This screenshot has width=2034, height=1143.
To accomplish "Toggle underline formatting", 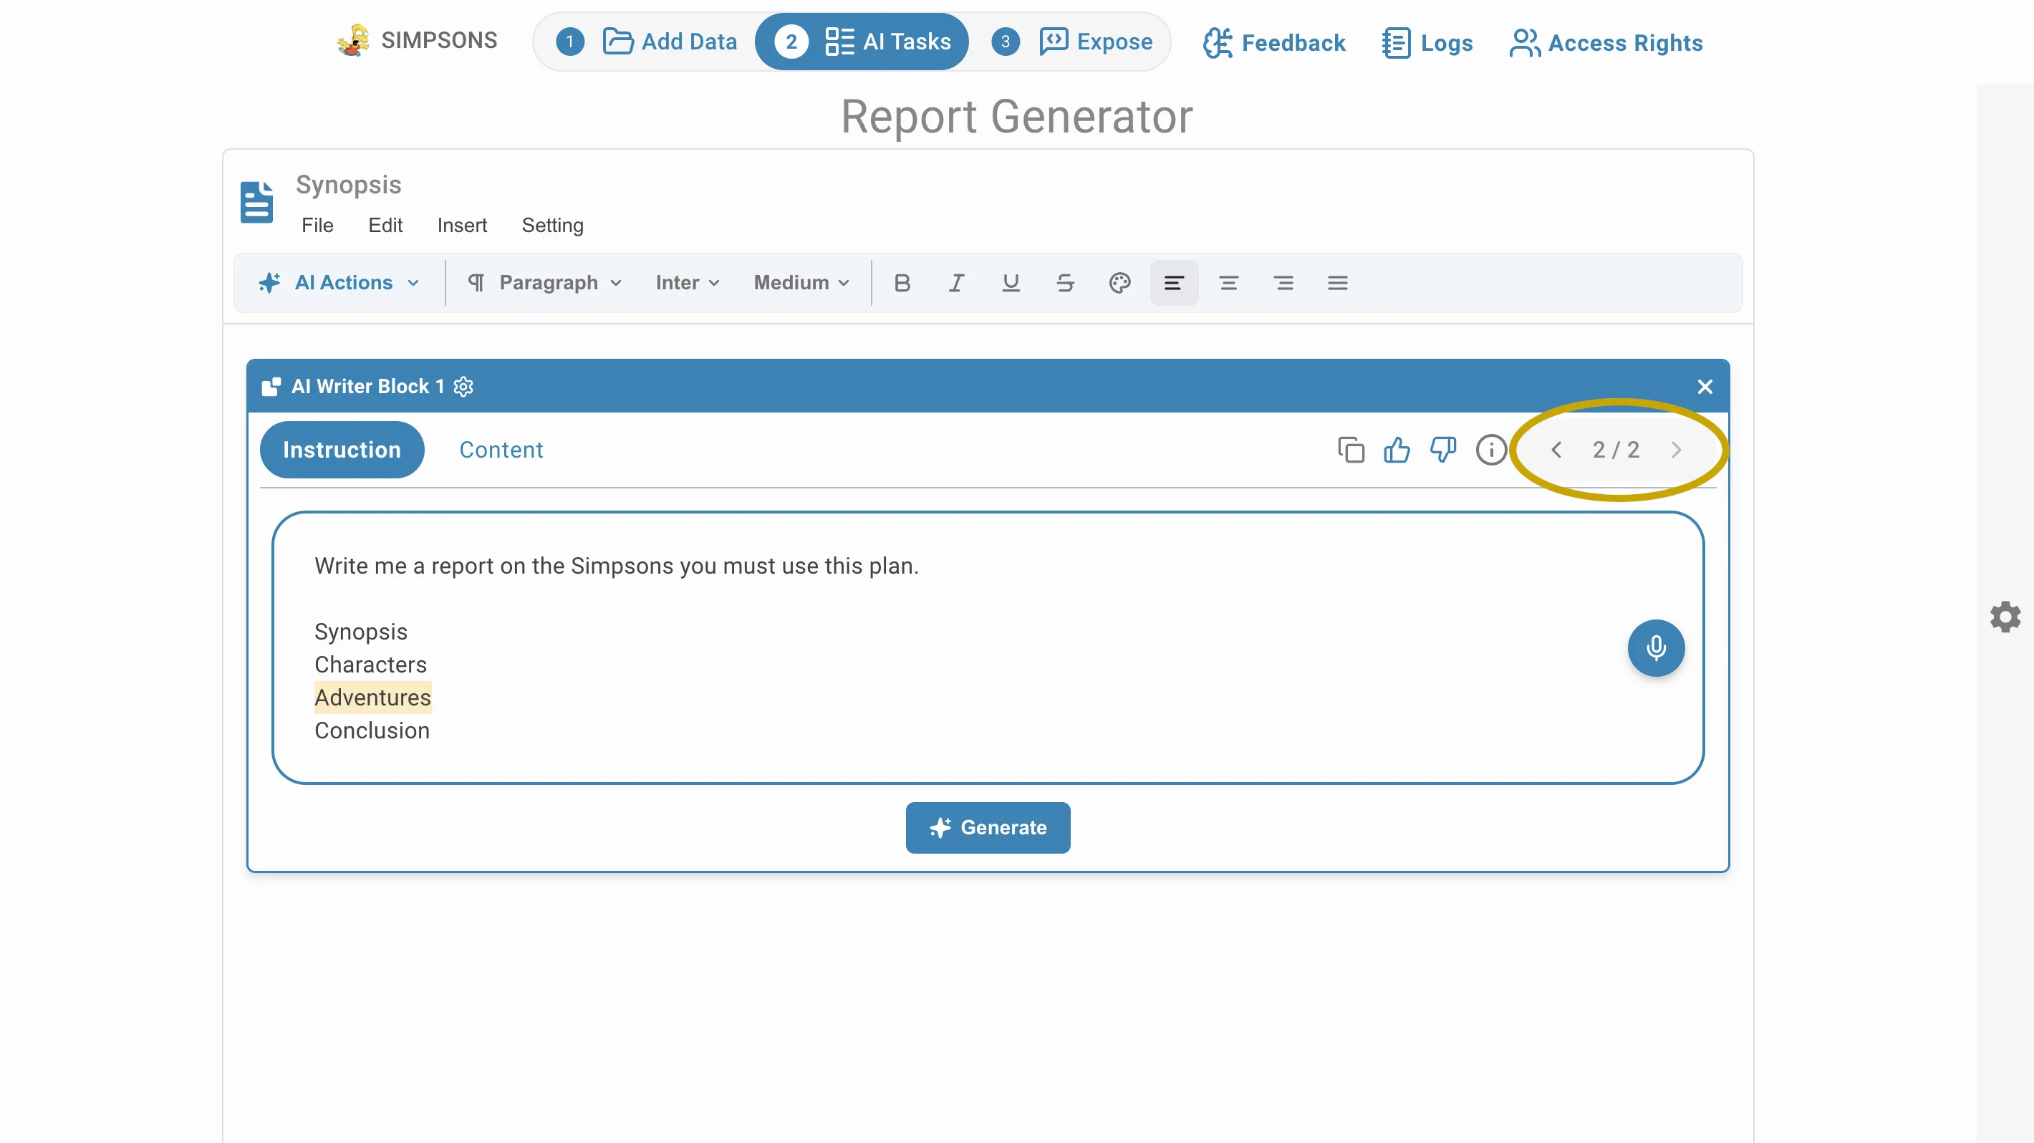I will [1011, 283].
